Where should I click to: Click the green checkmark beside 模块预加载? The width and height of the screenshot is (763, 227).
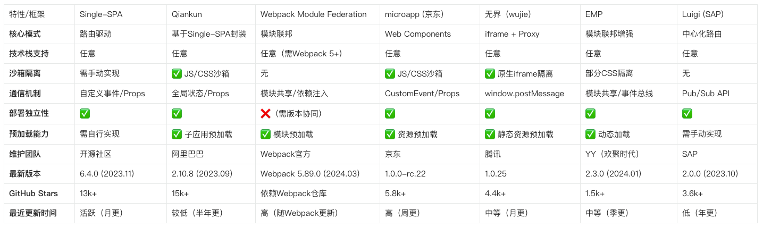265,134
